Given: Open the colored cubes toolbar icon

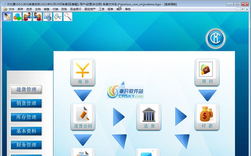Looking at the screenshot, I should click(x=17, y=17).
